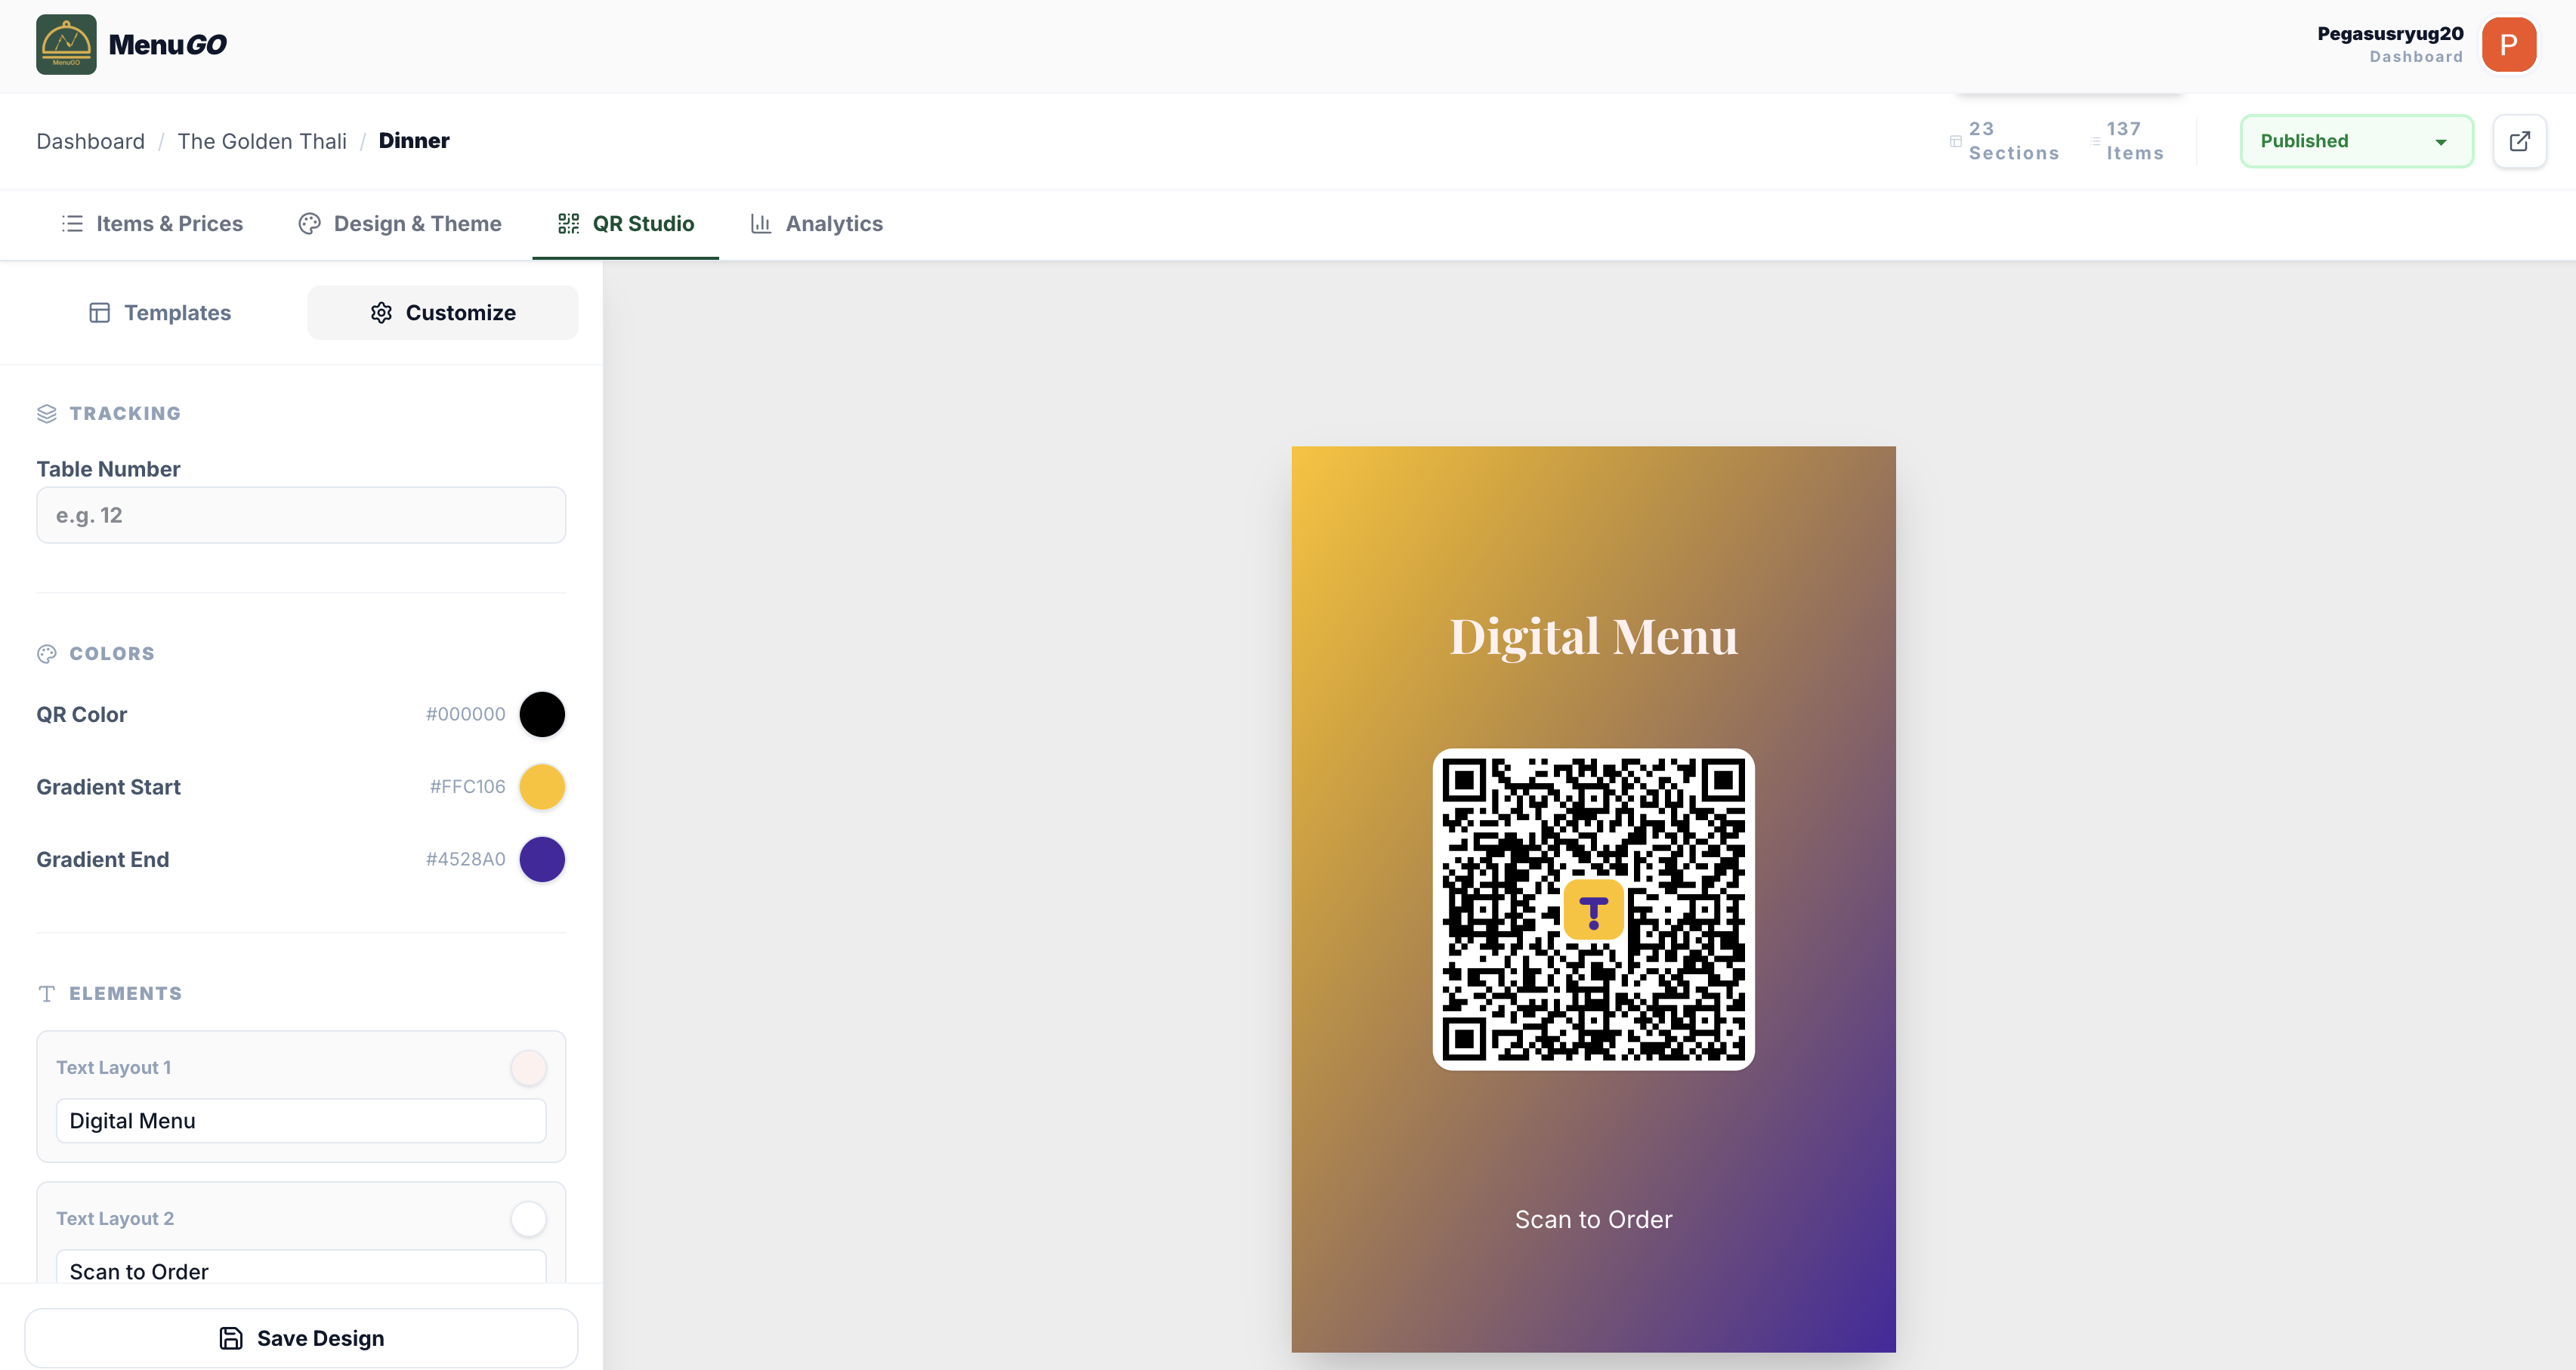The width and height of the screenshot is (2576, 1370).
Task: Click the Save Design button
Action: point(301,1337)
